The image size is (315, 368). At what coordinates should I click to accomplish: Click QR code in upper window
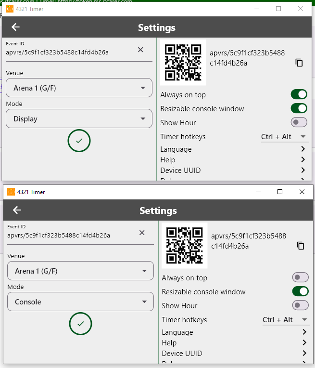click(x=183, y=63)
